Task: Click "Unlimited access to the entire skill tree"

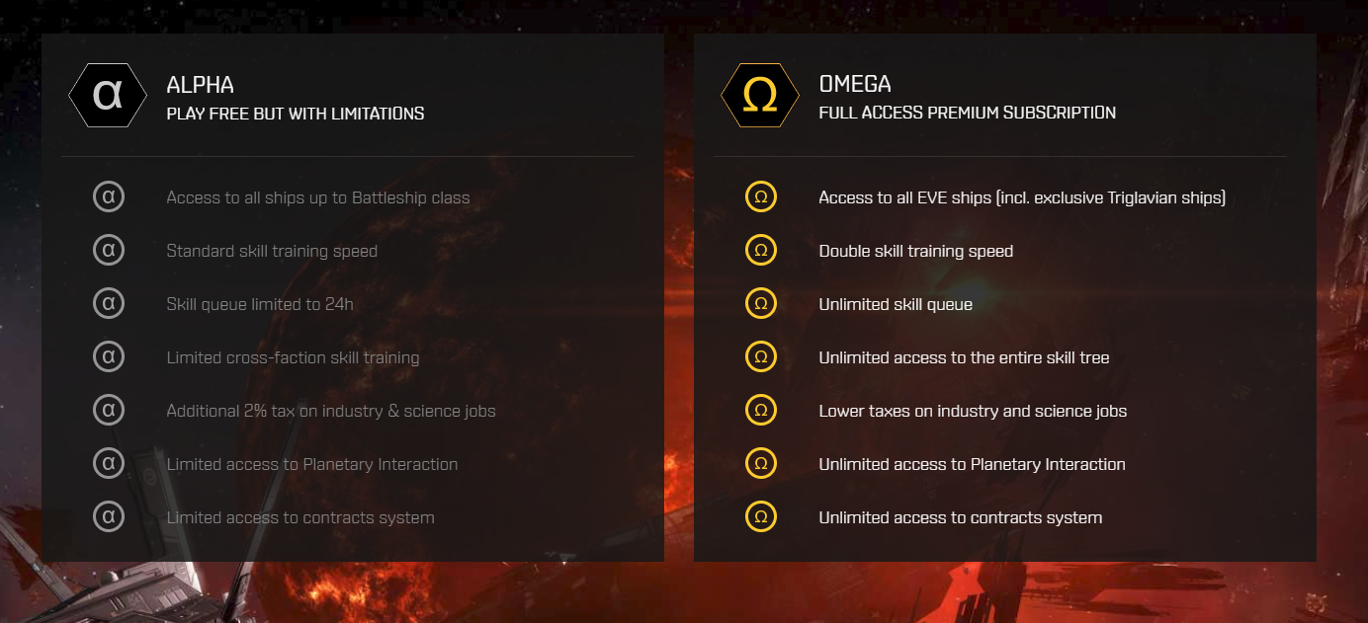Action: (964, 357)
